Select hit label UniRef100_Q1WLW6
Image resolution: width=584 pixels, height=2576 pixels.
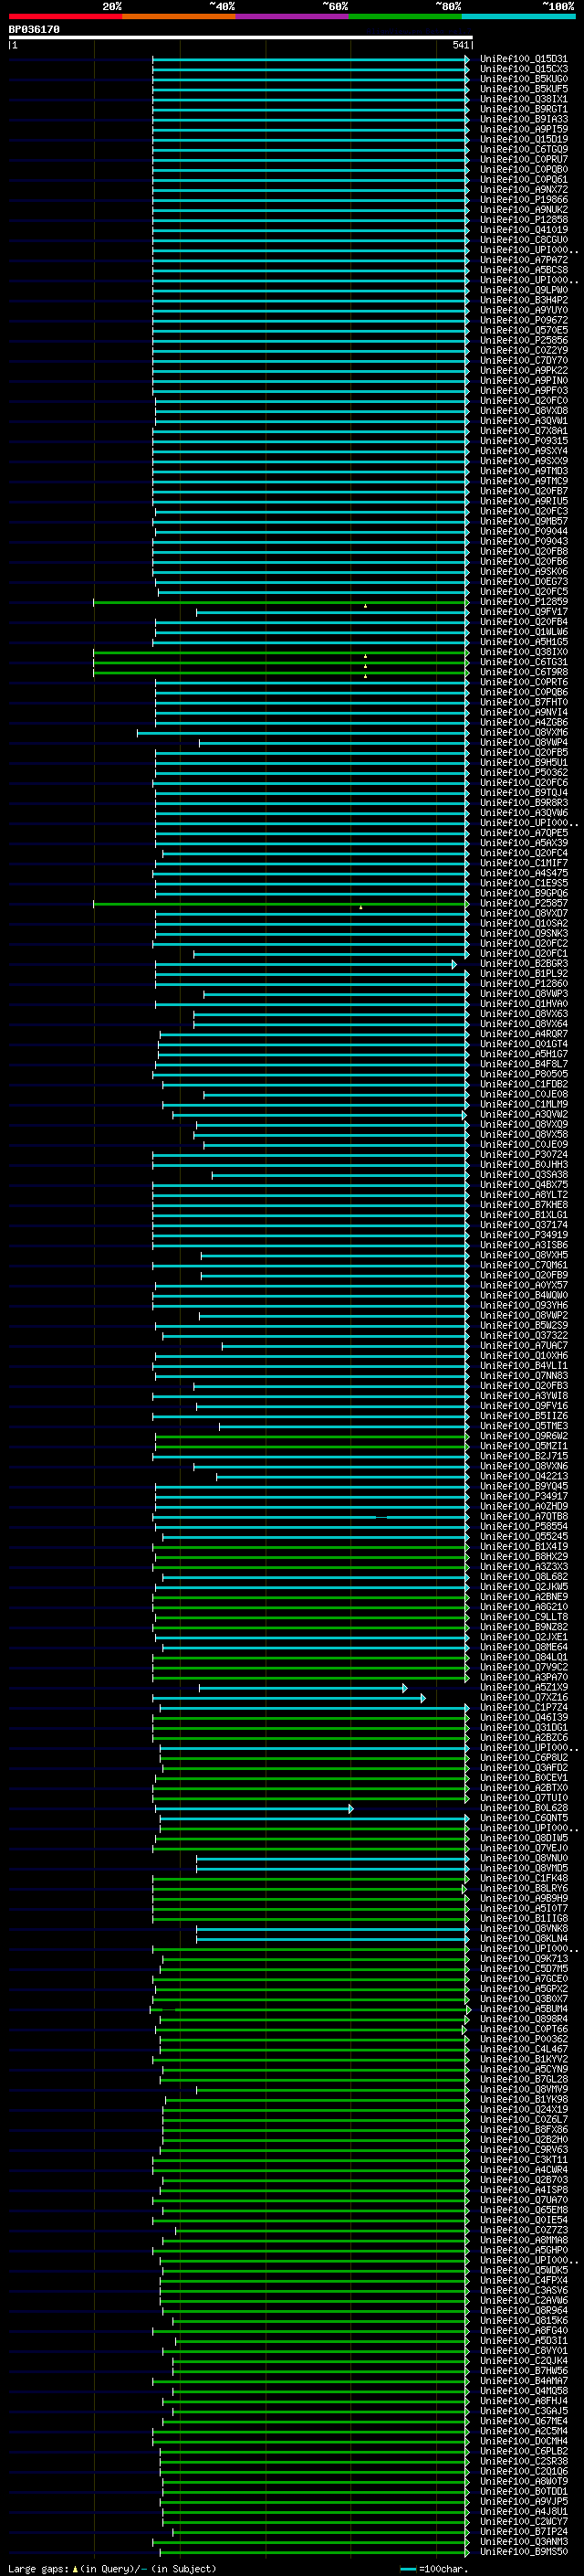(x=523, y=632)
